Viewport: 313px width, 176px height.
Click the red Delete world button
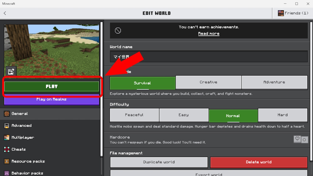coord(259,162)
